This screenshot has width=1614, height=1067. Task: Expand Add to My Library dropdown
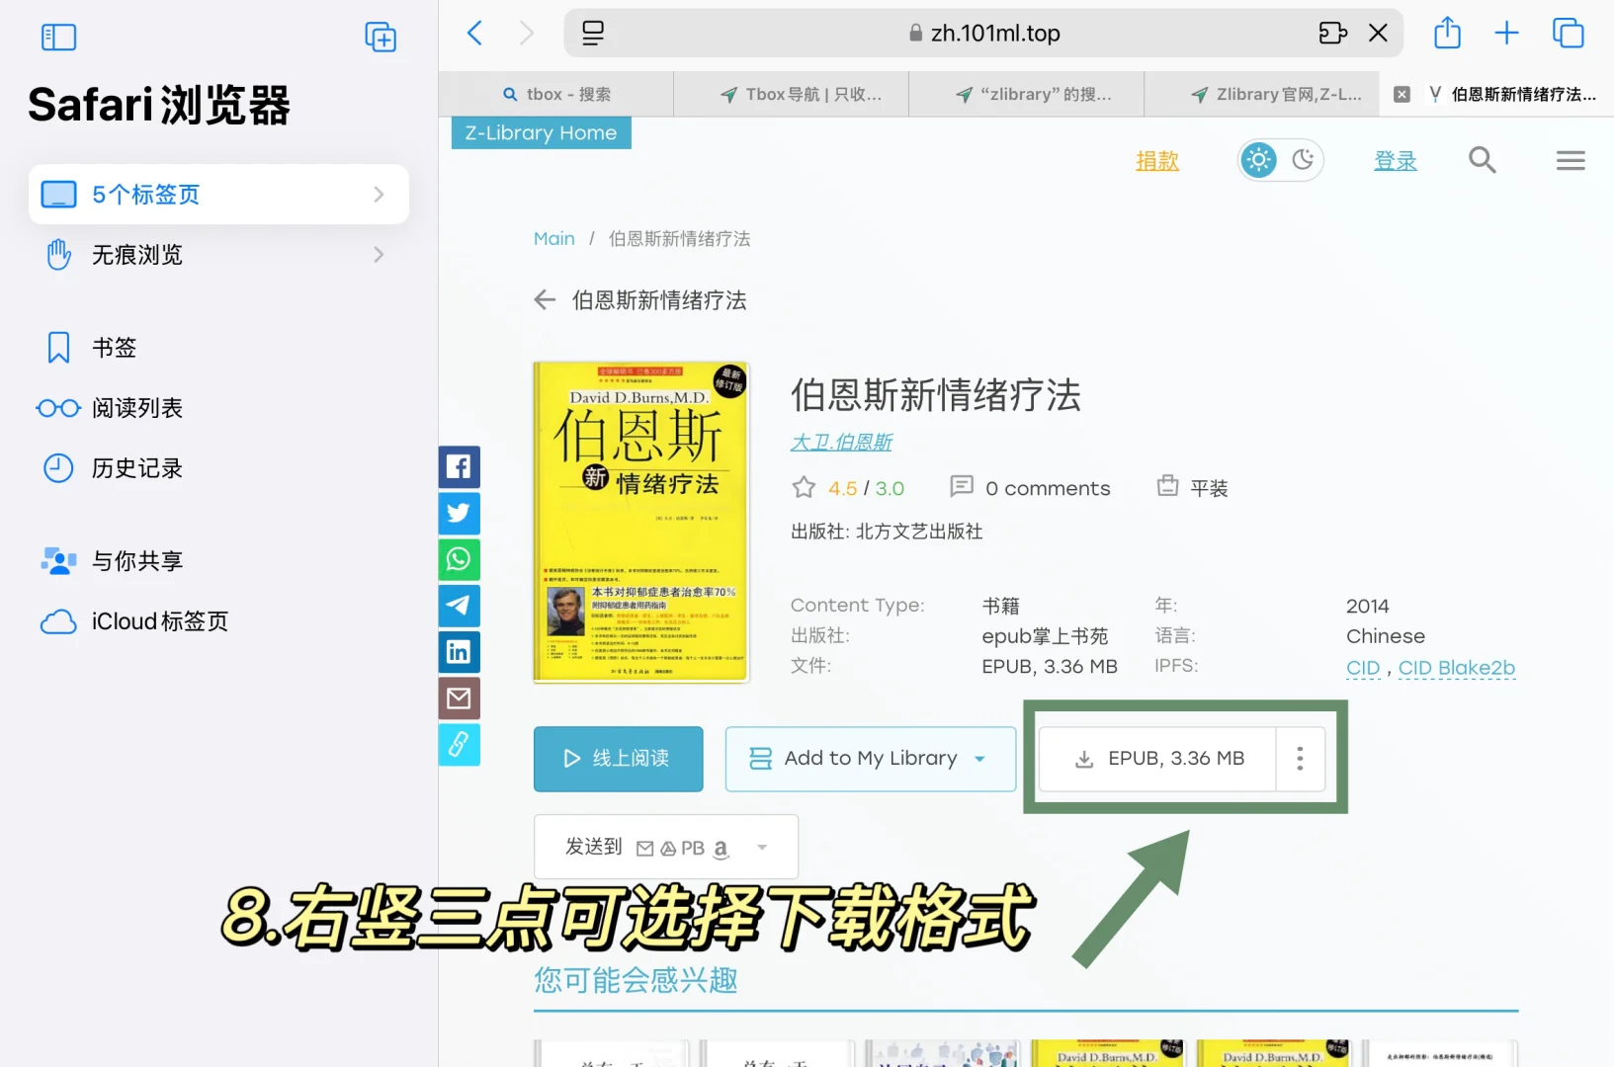979,759
